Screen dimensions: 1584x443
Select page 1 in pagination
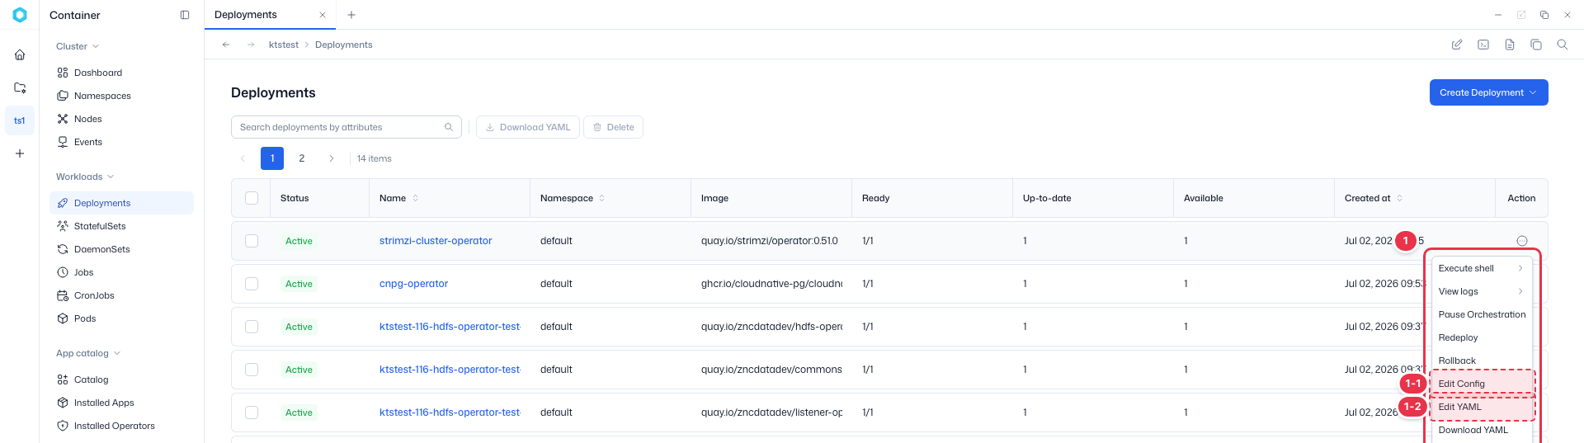(272, 158)
